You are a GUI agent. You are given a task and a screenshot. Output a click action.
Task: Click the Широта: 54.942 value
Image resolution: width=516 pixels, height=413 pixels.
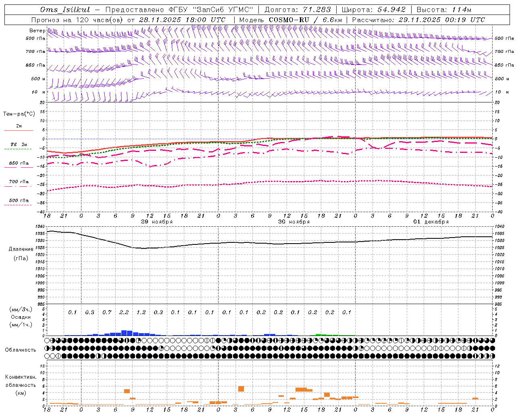coord(374,10)
